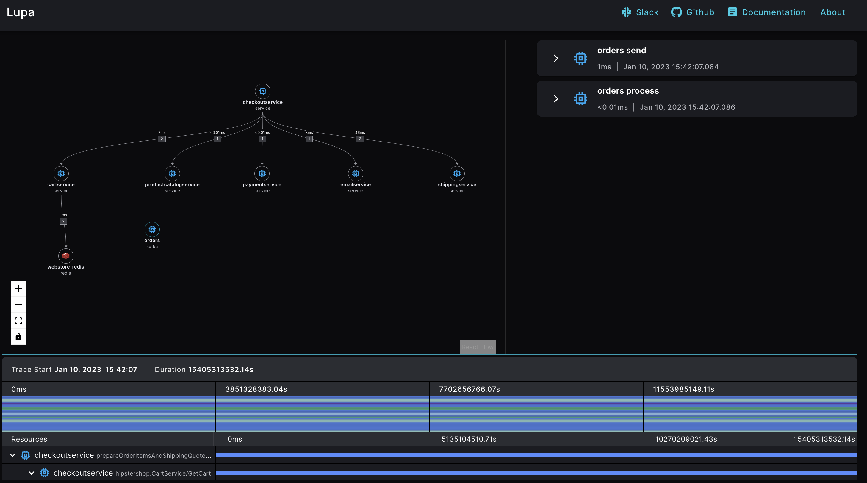
Task: Zoom in using the plus control
Action: click(x=18, y=288)
